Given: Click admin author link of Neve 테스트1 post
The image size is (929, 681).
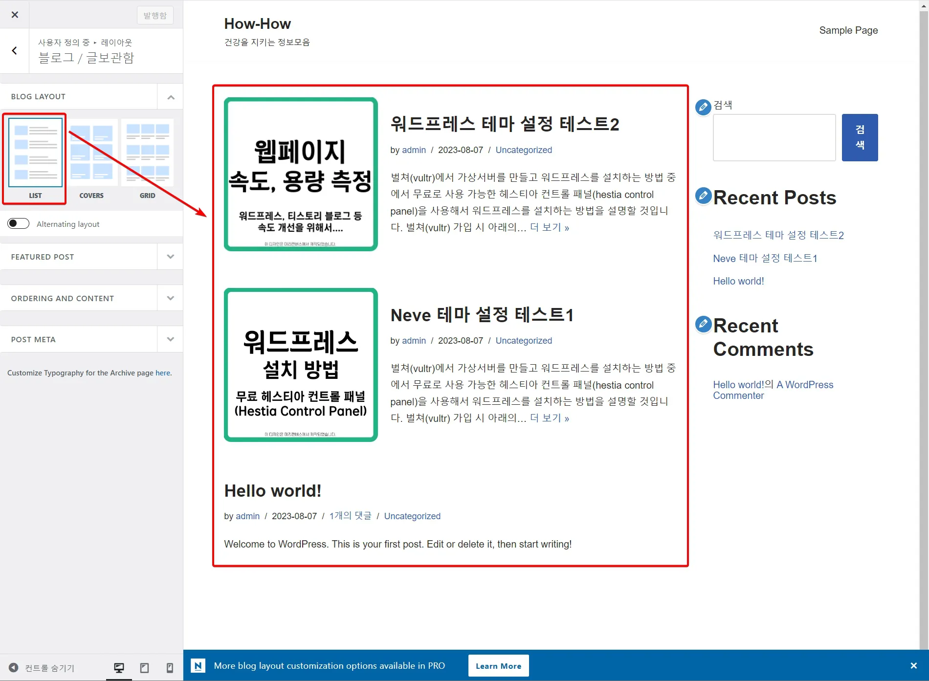Looking at the screenshot, I should pyautogui.click(x=414, y=341).
